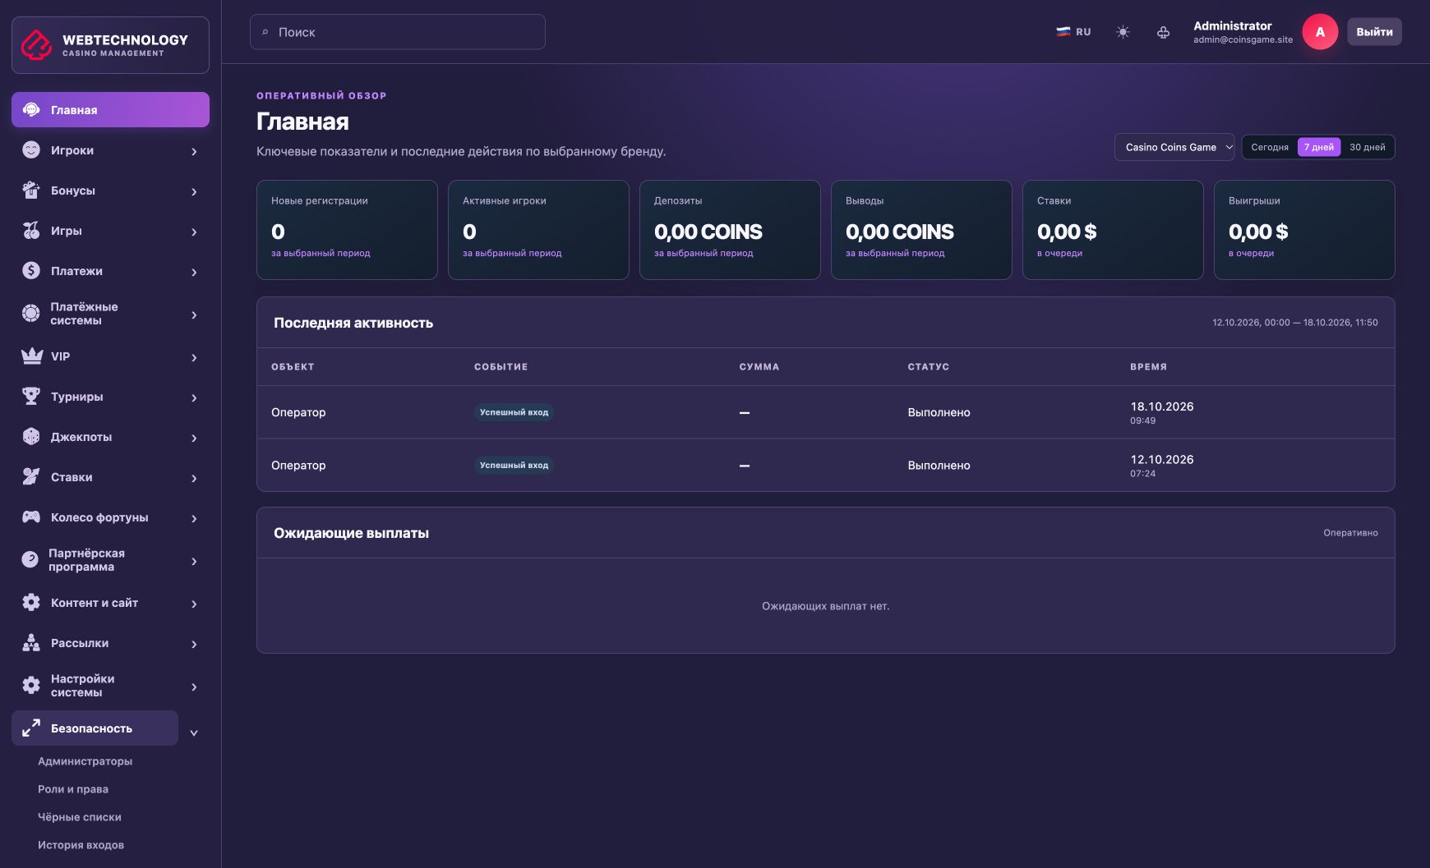Viewport: 1430px width, 868px height.
Task: Click the Депозиты stat card
Action: (730, 230)
